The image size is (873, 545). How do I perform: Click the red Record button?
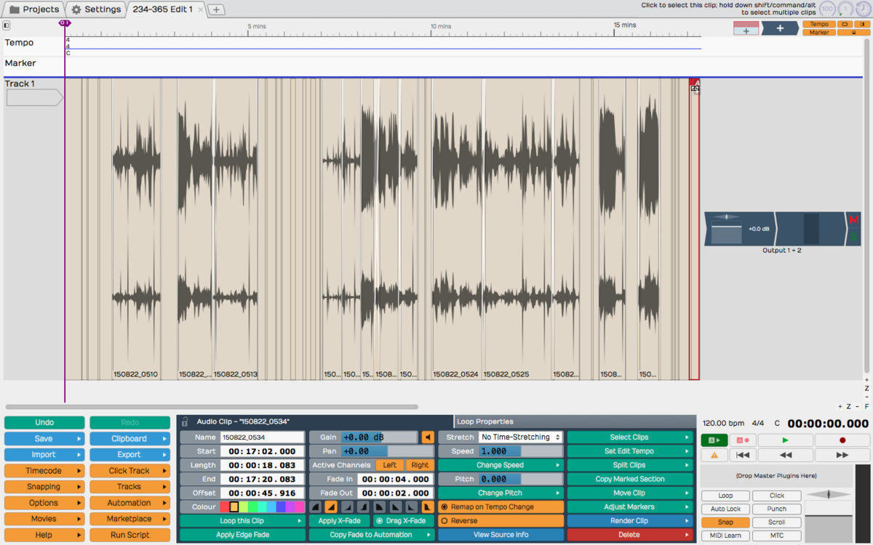click(842, 440)
